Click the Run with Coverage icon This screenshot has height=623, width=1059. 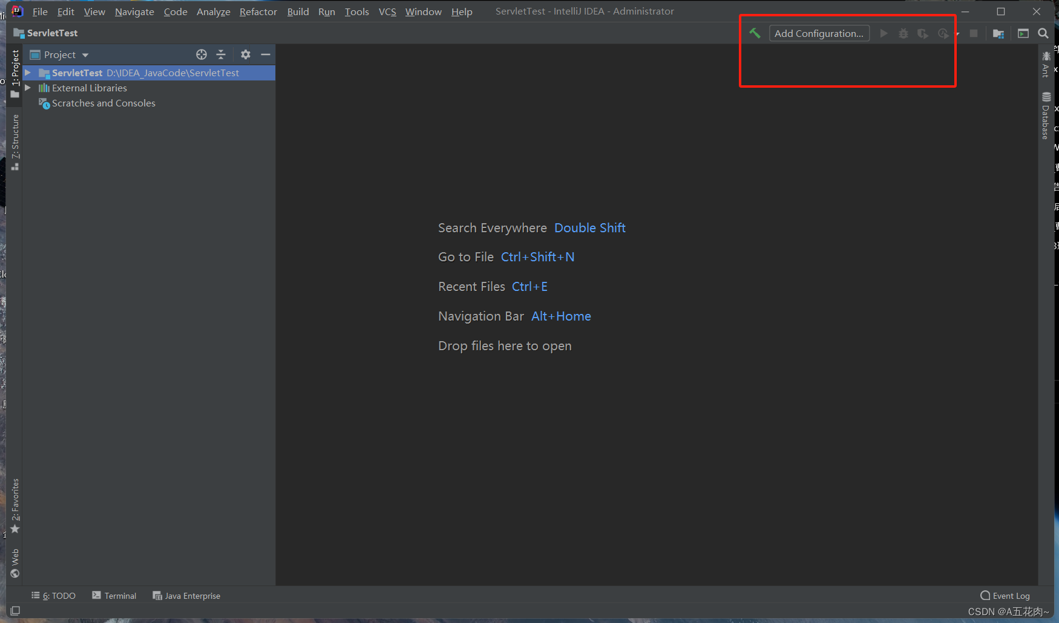click(922, 33)
